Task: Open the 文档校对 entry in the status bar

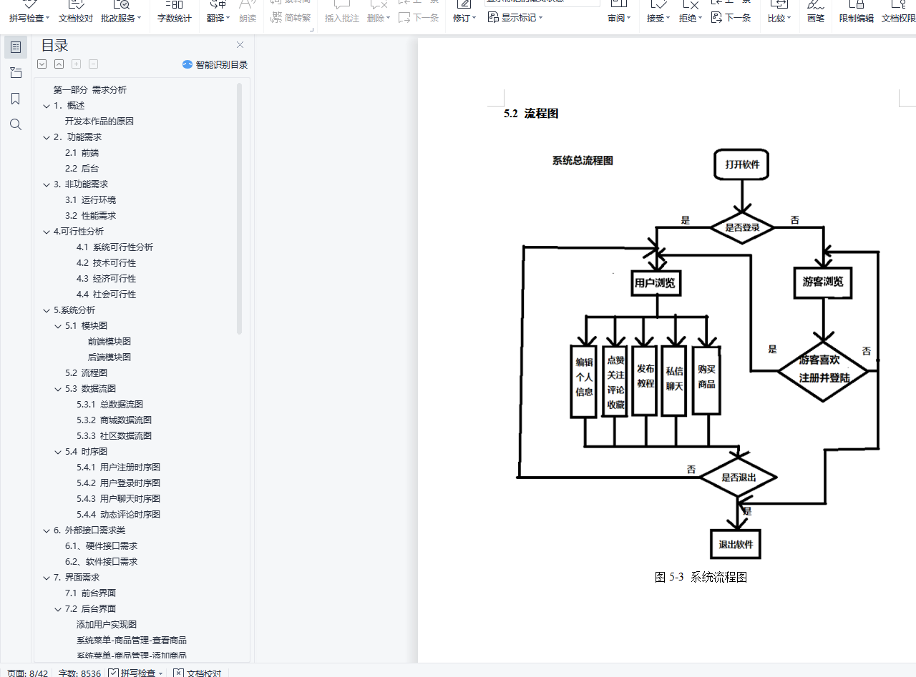Action: 198,673
